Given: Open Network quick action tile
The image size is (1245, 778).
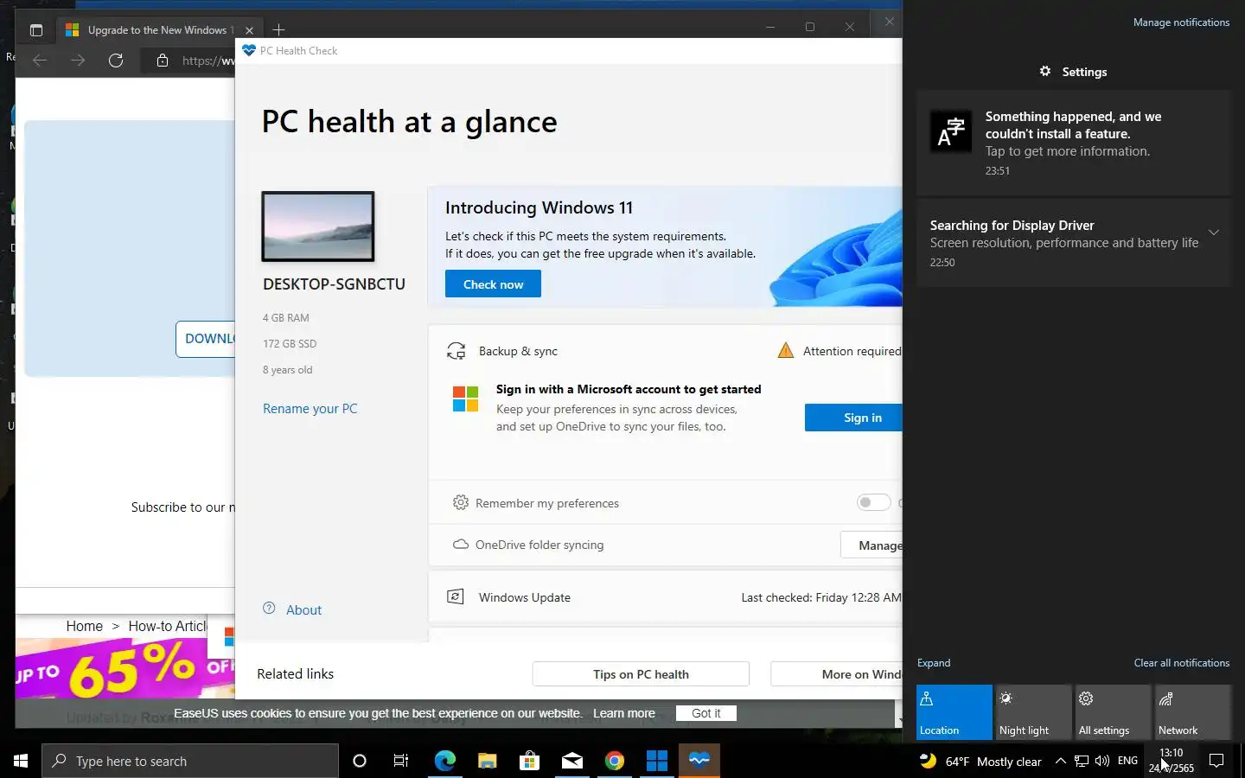Looking at the screenshot, I should (1193, 712).
